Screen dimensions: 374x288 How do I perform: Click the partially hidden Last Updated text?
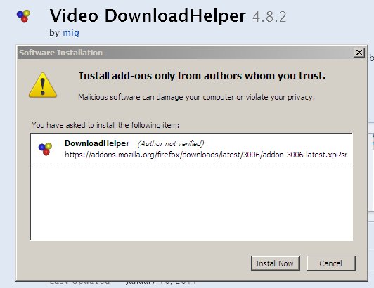(x=123, y=282)
